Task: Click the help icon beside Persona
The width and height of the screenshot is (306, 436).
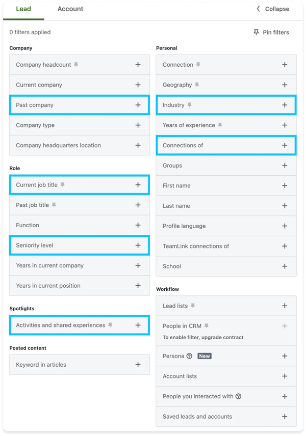Action: pyautogui.click(x=190, y=356)
